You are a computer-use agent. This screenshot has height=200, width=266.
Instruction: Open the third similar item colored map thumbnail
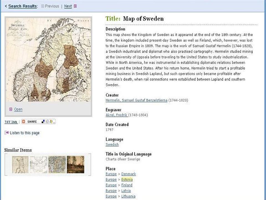57,165
